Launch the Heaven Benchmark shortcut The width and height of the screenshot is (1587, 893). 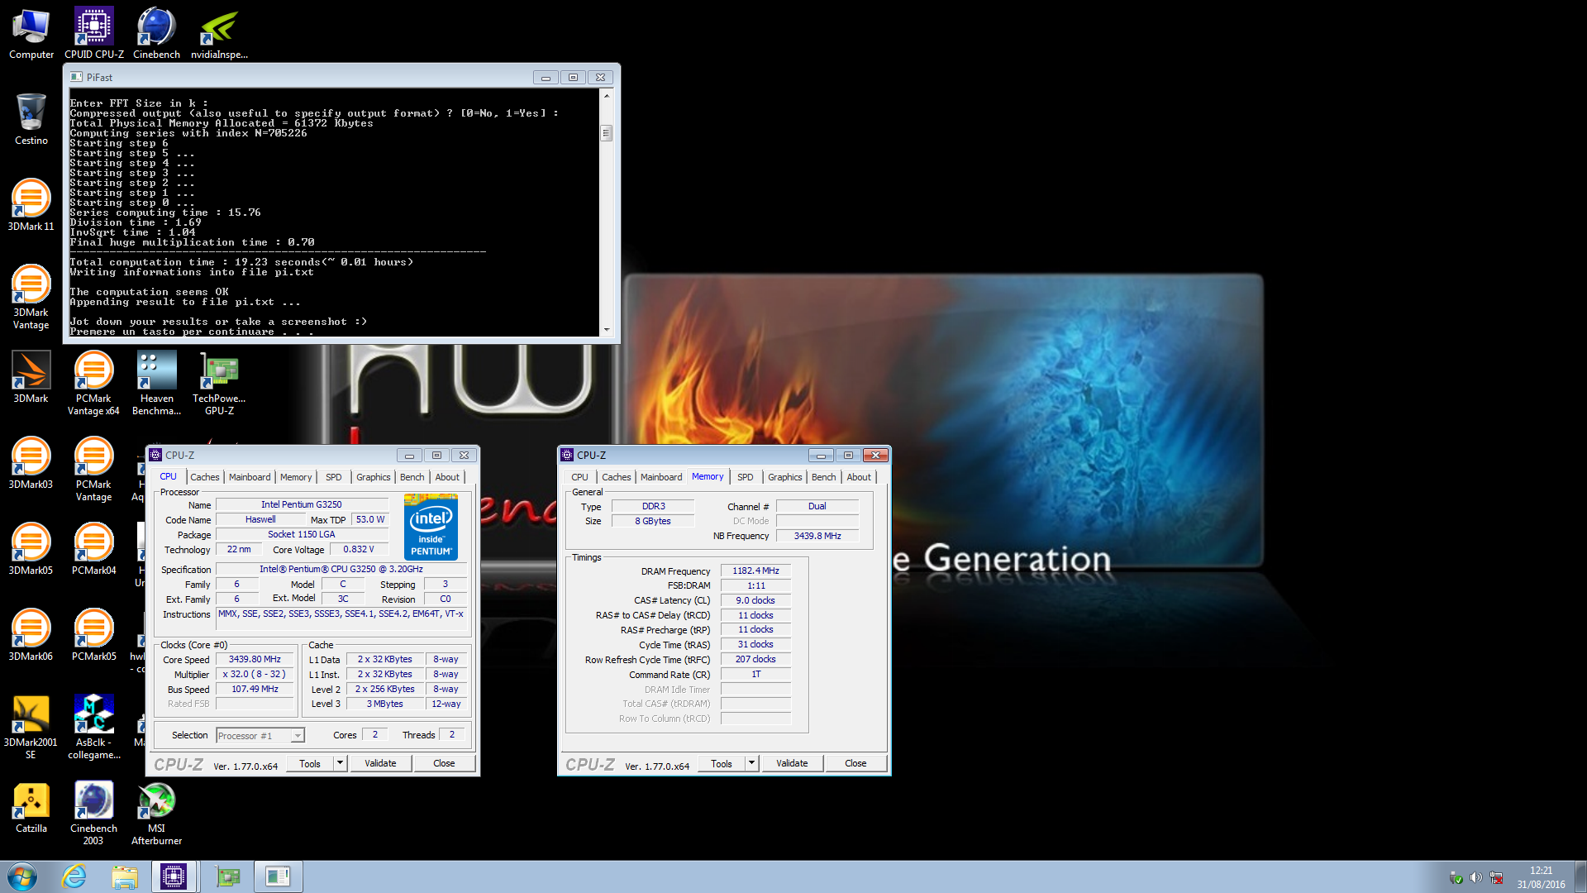pyautogui.click(x=156, y=382)
